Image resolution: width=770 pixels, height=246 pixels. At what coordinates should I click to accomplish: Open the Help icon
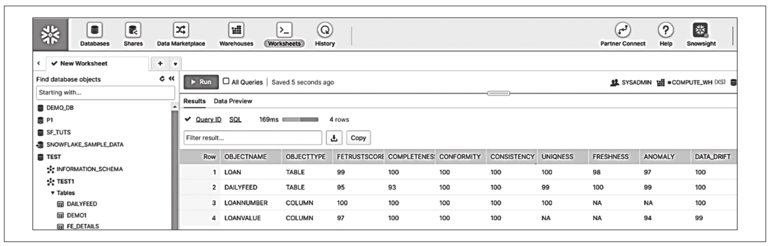665,31
